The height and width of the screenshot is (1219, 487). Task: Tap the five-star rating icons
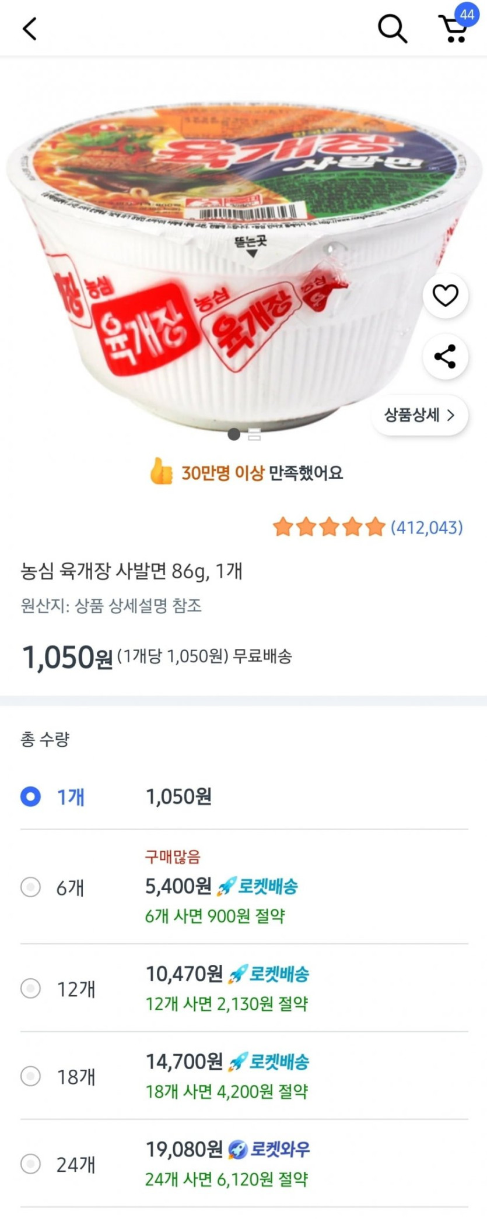(329, 527)
